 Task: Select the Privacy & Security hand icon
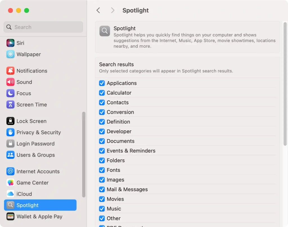[x=10, y=132]
